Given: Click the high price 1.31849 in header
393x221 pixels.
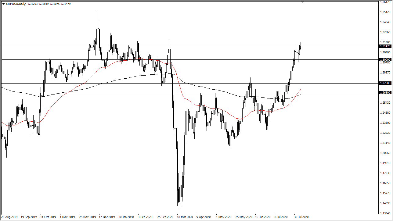Looking at the screenshot, I should tap(43, 4).
